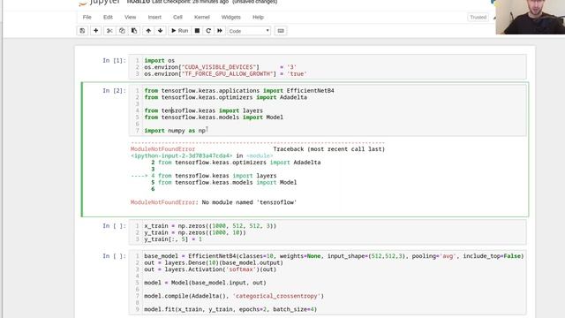Screen dimensions: 565x318
Task: Copy selected cells icon
Action: point(122,31)
